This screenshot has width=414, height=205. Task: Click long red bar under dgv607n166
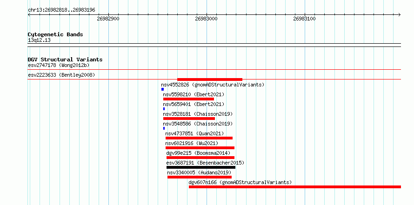click(295, 187)
